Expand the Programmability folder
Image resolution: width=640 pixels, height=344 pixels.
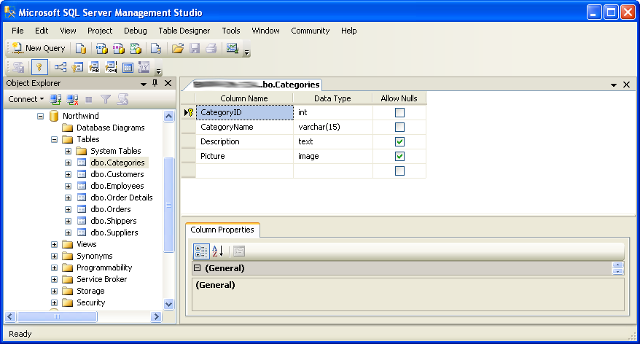(54, 267)
